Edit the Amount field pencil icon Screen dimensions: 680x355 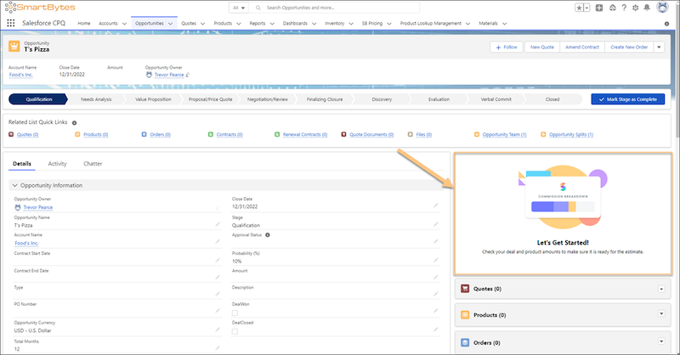(x=436, y=278)
